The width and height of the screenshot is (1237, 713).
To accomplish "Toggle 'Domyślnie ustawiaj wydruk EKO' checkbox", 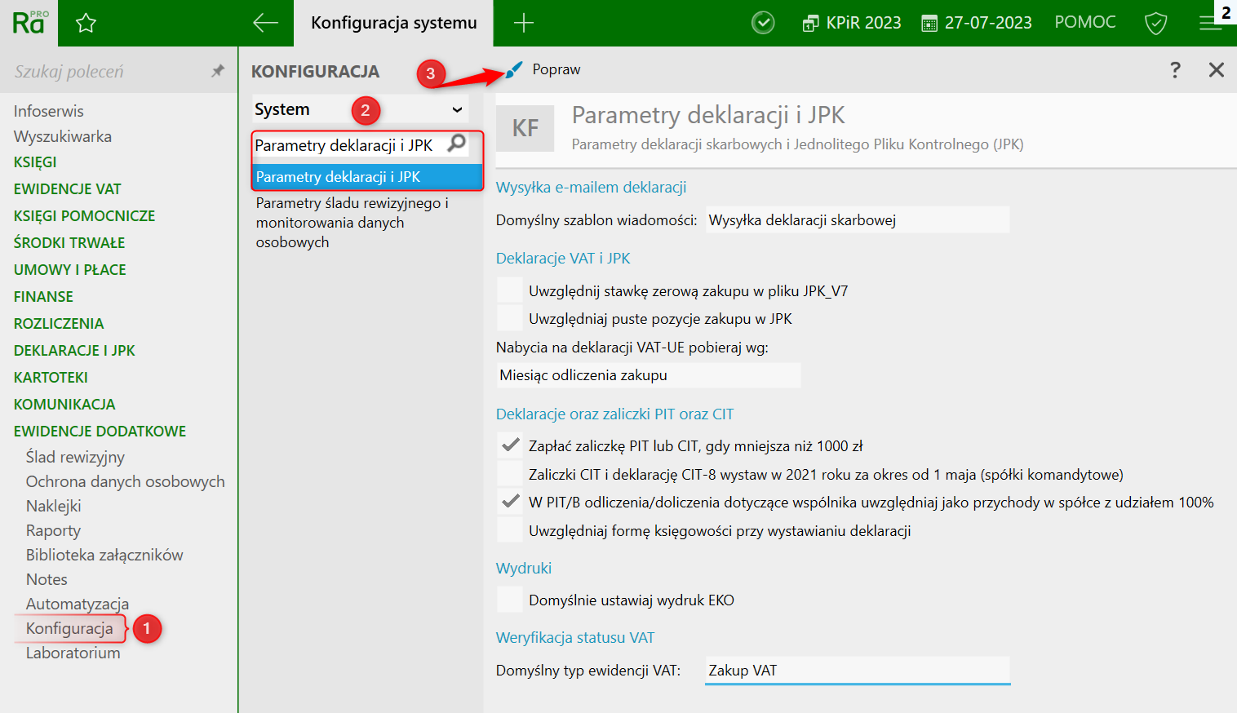I will coord(510,600).
